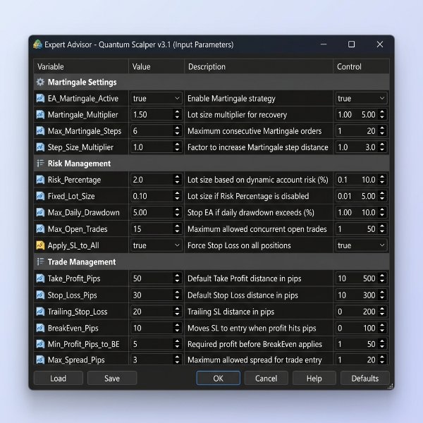This screenshot has height=423, width=423.
Task: Click the icon next to Martingale_Multiplier
Action: click(x=40, y=115)
